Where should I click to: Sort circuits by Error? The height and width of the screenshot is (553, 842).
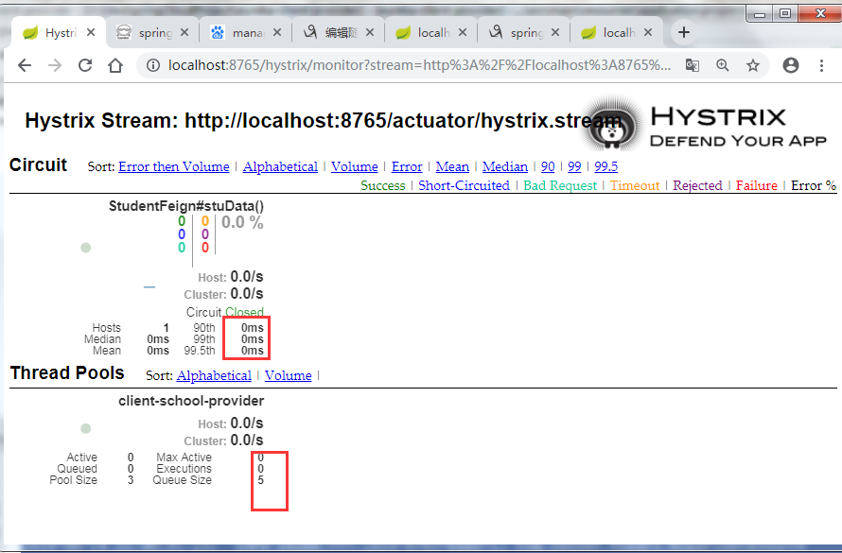(x=407, y=166)
